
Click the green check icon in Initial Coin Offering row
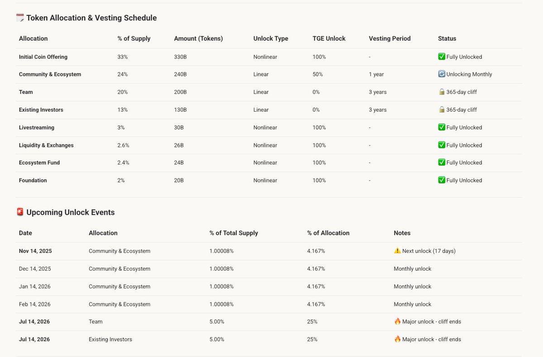pyautogui.click(x=442, y=57)
